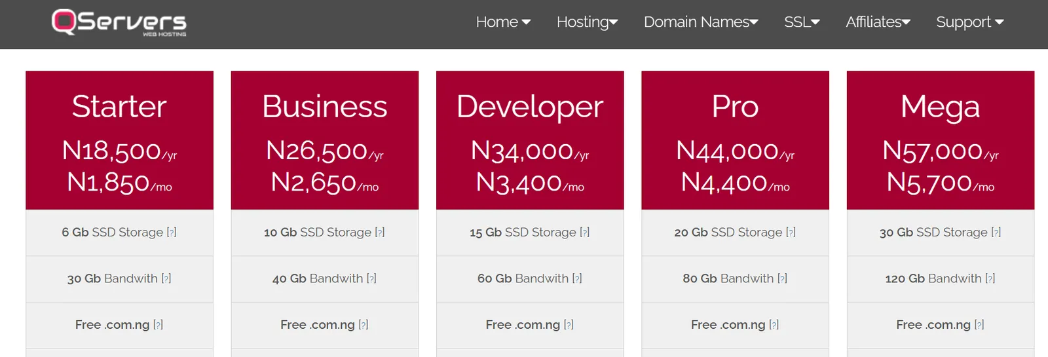This screenshot has height=357, width=1048.
Task: Click the 120 Gb Bandwith text
Action: [933, 279]
